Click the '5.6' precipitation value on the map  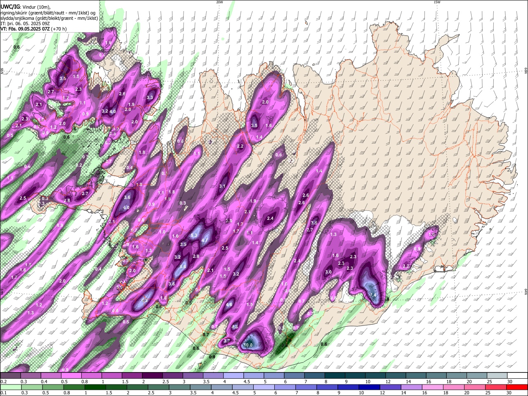183,267
